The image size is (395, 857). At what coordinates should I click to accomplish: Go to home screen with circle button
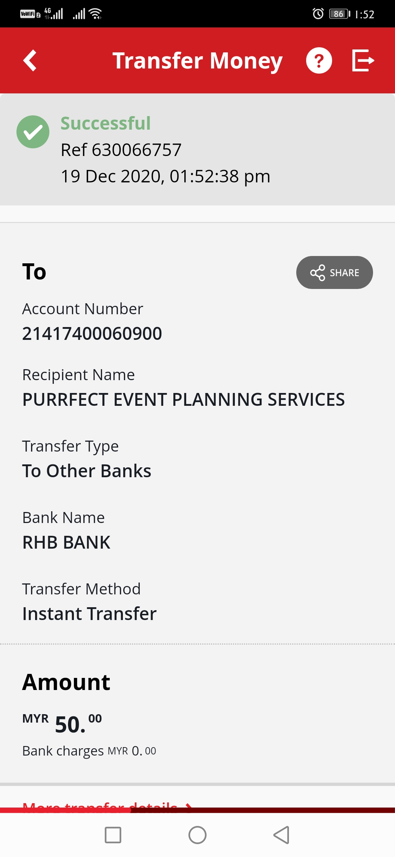[197, 835]
